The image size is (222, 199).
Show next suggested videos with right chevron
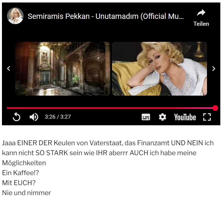214,68
